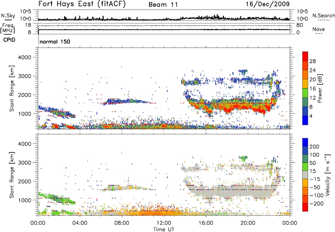This screenshot has height=232, width=335.
Task: Select the 'Beam 11' header label
Action: pos(163,5)
